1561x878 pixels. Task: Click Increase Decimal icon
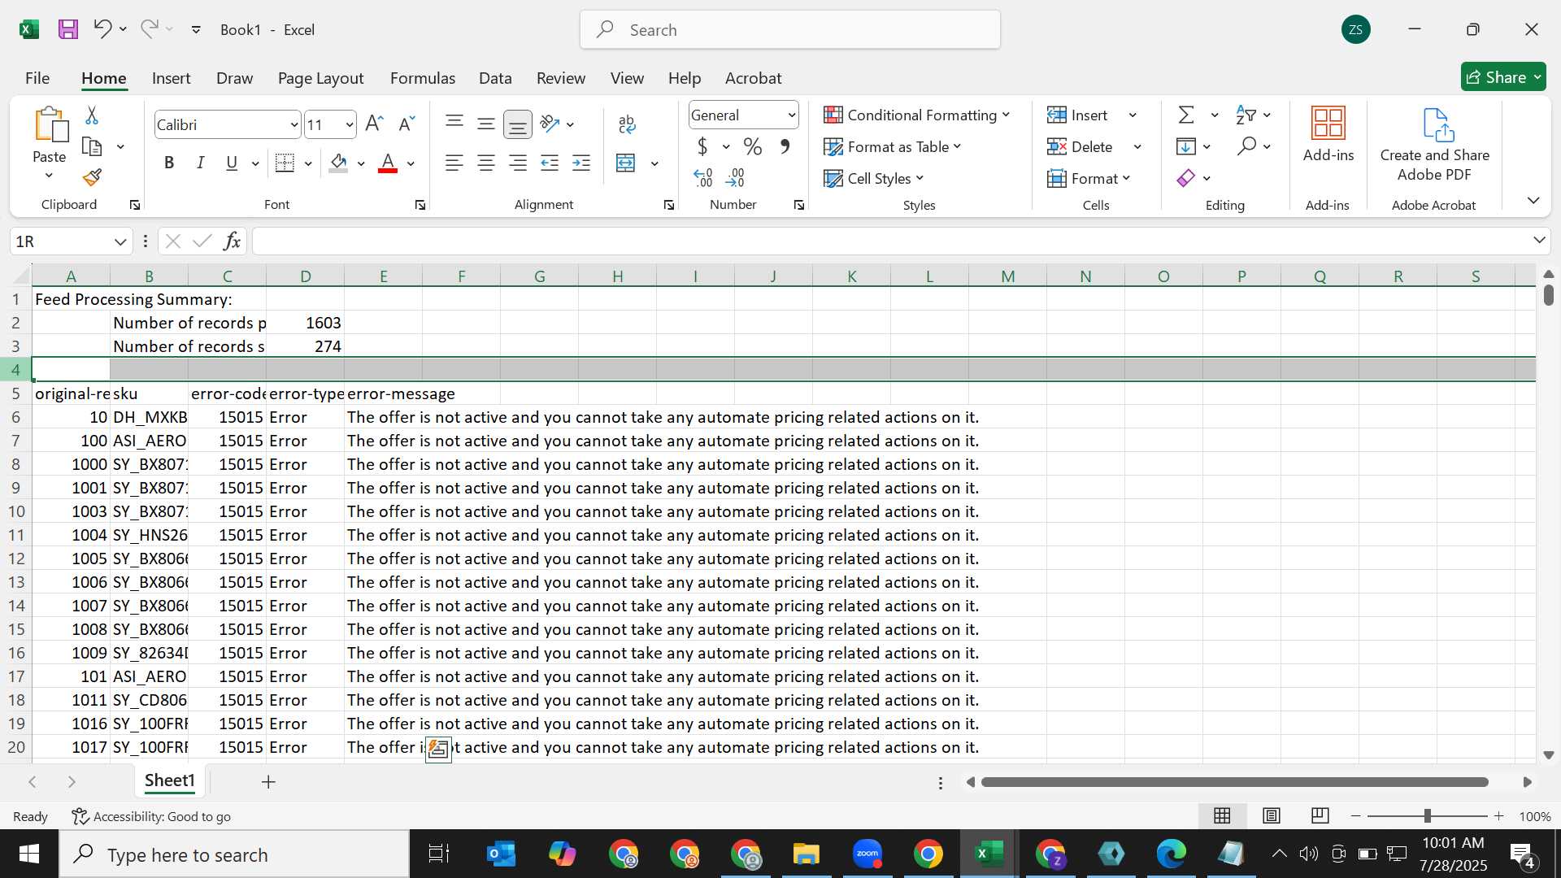tap(703, 177)
